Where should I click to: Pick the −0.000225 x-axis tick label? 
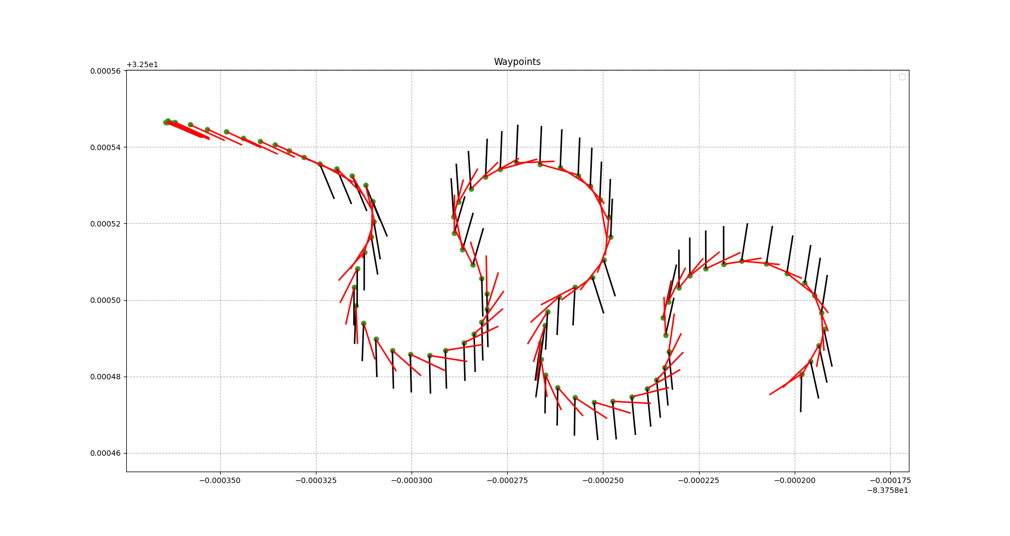tap(698, 480)
